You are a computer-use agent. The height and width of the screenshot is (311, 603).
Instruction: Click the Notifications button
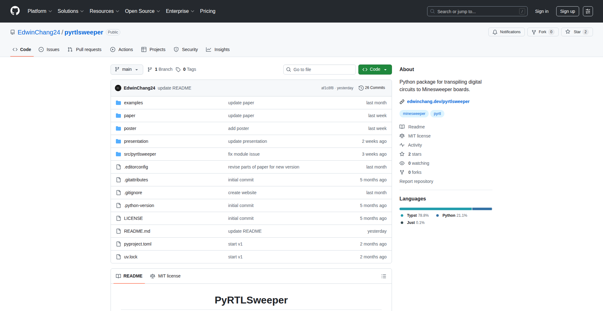point(506,32)
